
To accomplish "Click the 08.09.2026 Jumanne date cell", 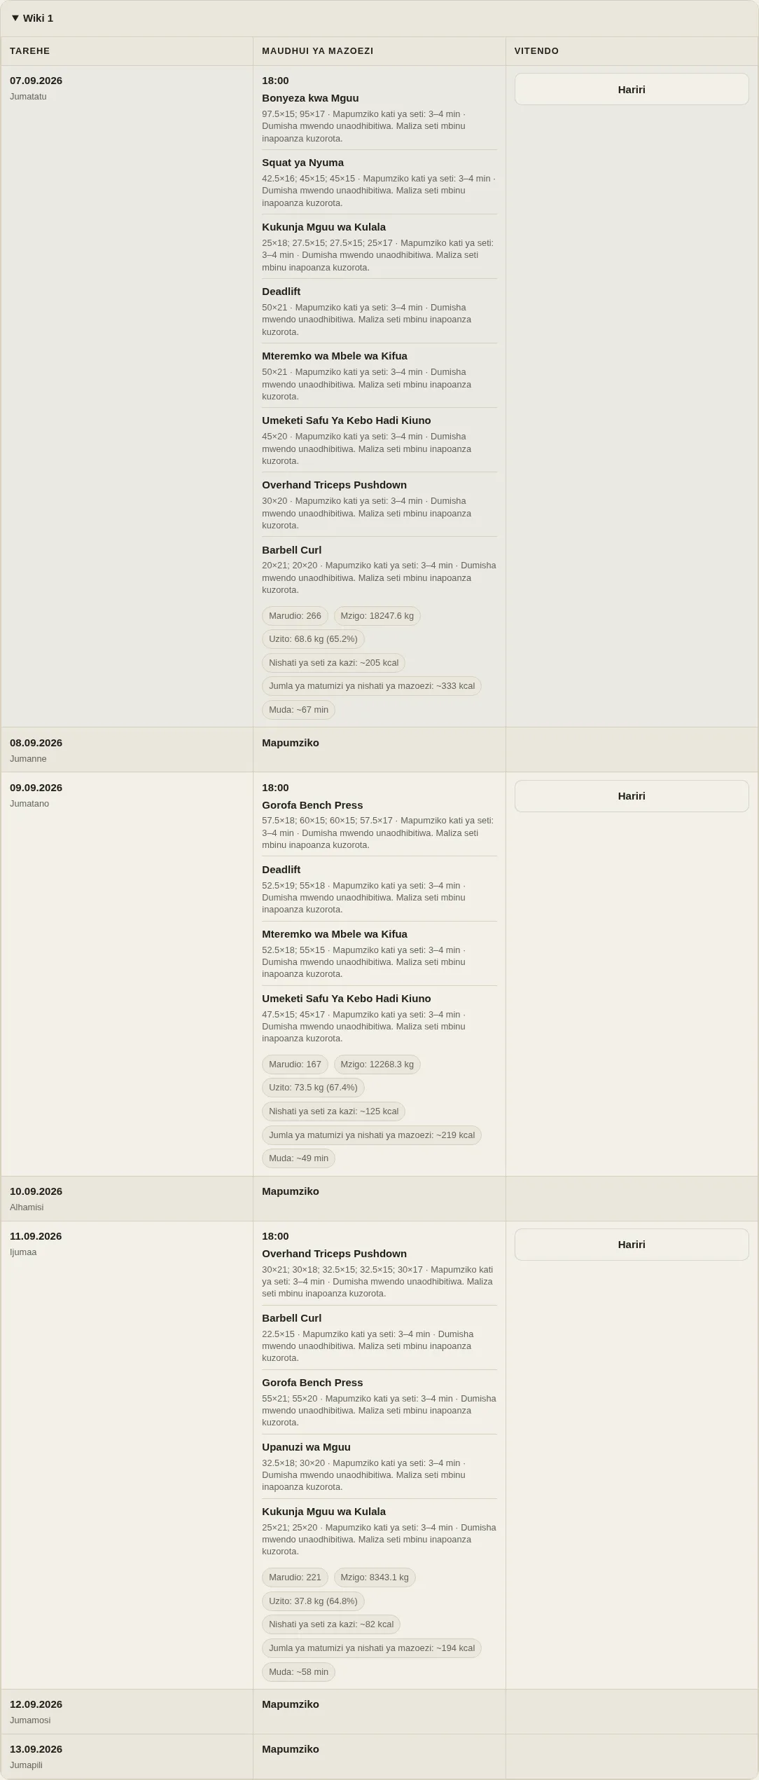I will (127, 750).
